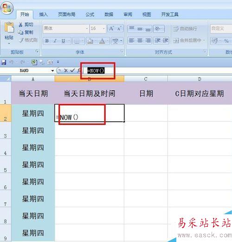Redo action in quick access toolbar

[x=23, y=62]
